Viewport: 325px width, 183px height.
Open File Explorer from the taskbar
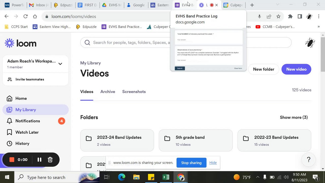pyautogui.click(x=136, y=177)
